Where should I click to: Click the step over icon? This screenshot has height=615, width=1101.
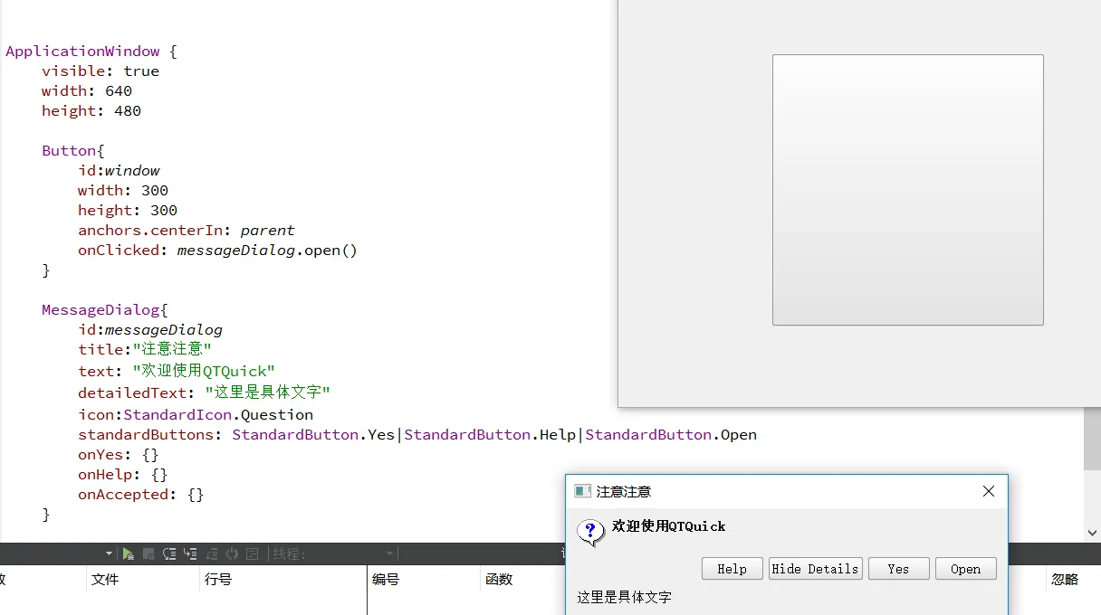coord(169,553)
